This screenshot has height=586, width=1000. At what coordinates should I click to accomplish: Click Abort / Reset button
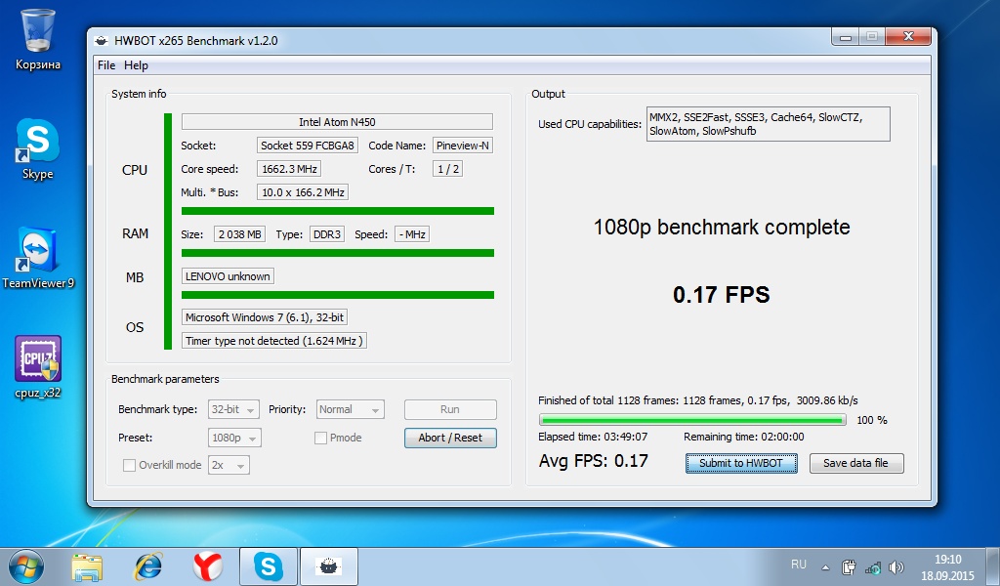click(x=450, y=439)
